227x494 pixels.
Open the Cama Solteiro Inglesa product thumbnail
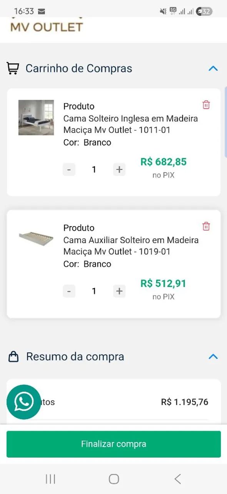(36, 118)
